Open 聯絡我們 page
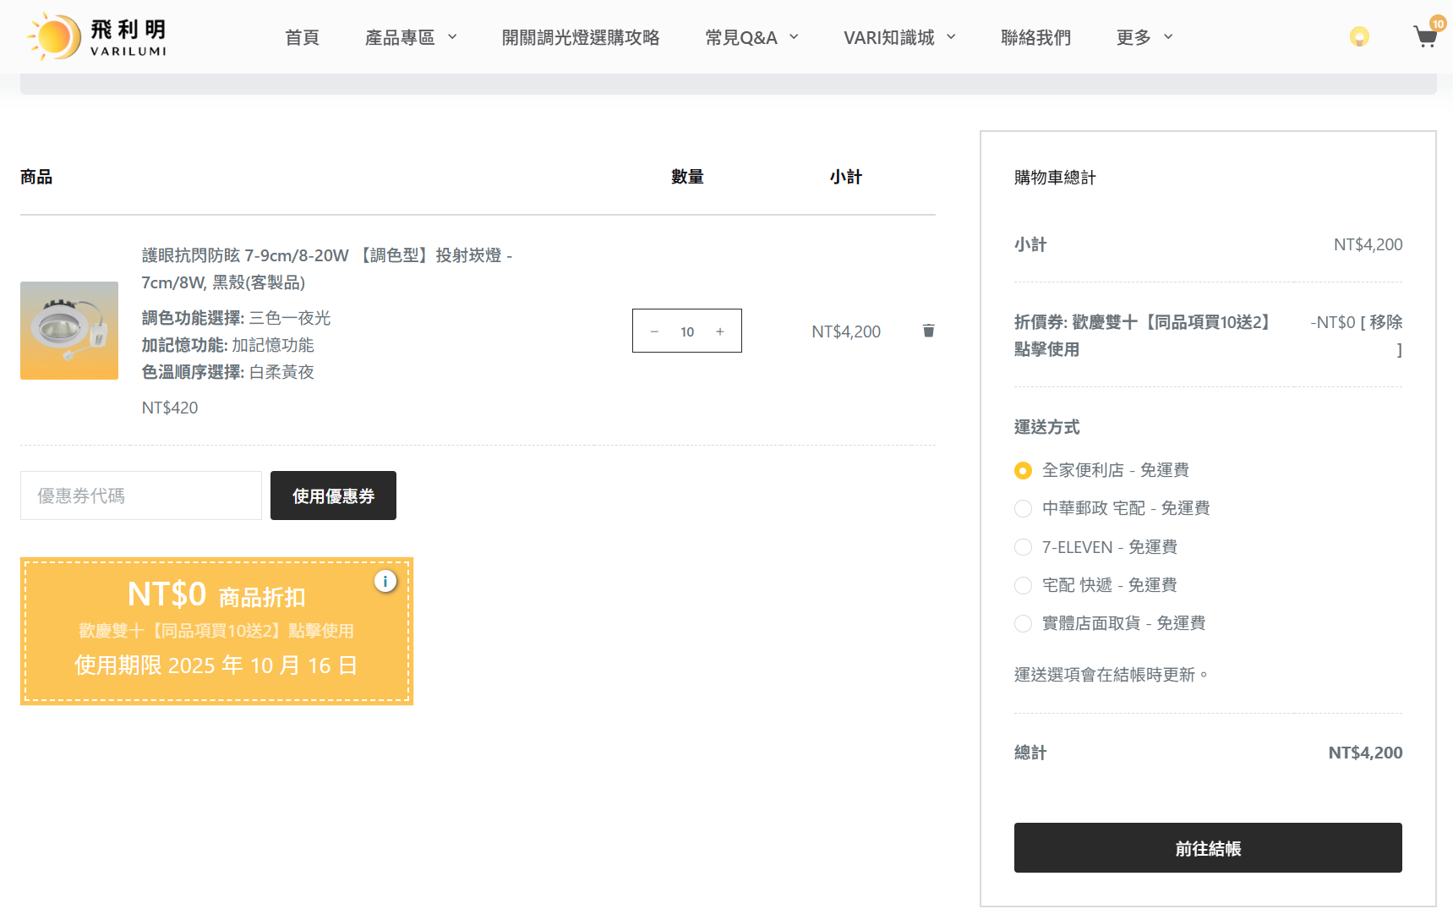 [x=1035, y=37]
